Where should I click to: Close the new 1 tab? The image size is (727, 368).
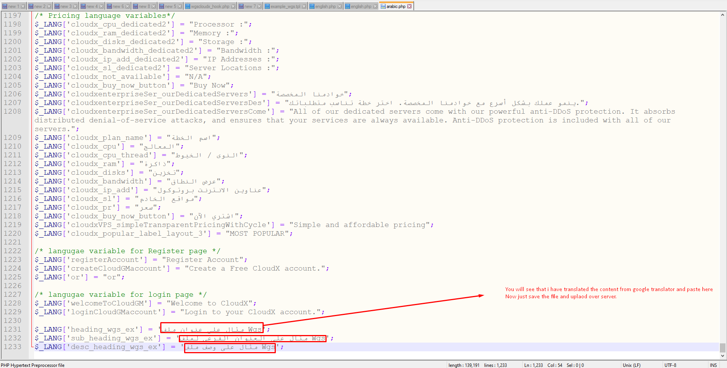coord(23,6)
